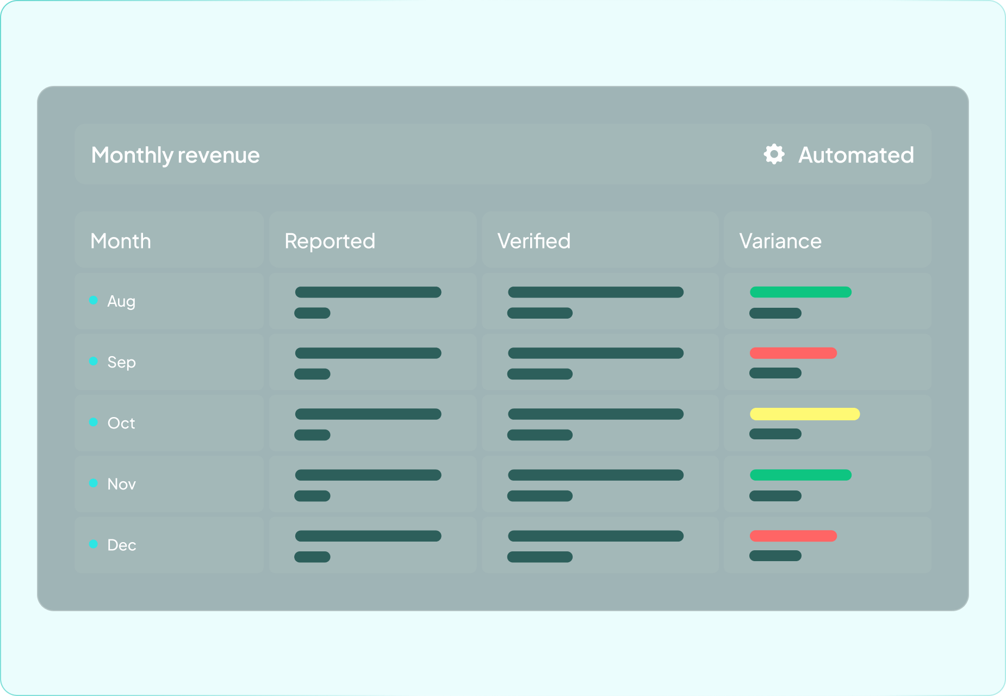Screen dimensions: 1006x696
Task: Click the Automated gear icon
Action: tap(774, 154)
